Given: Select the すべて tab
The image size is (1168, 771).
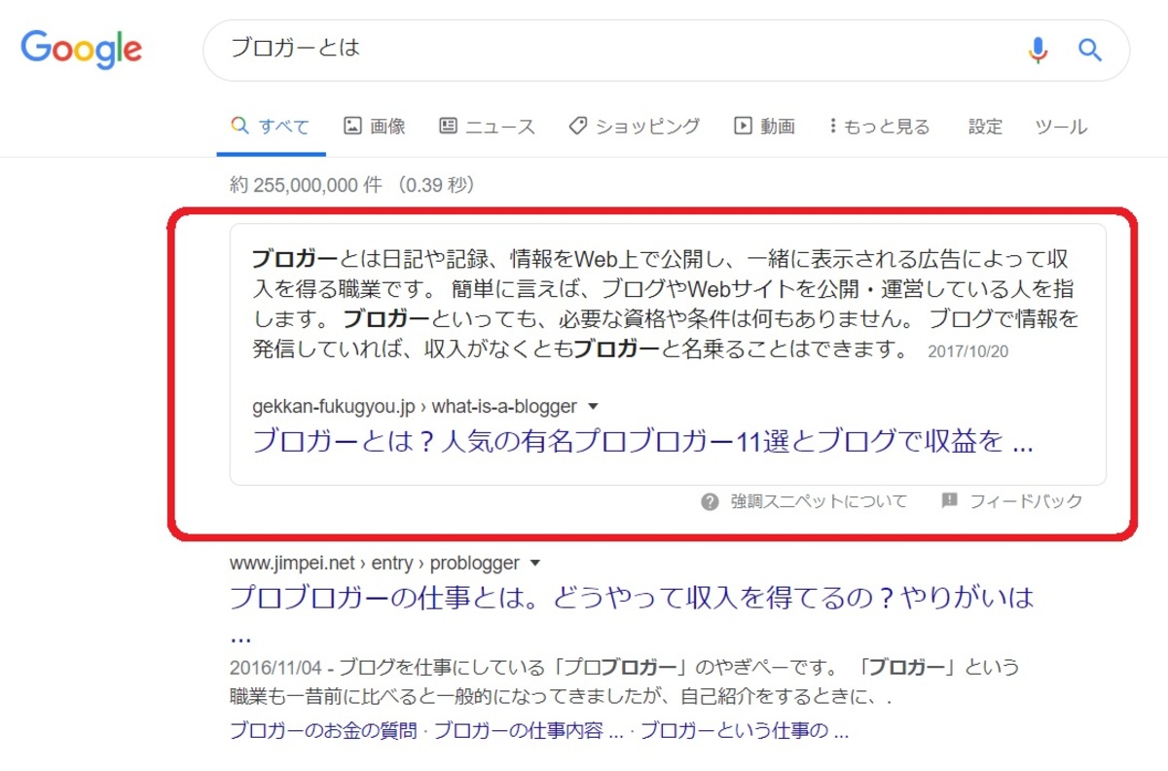Looking at the screenshot, I should [x=271, y=127].
